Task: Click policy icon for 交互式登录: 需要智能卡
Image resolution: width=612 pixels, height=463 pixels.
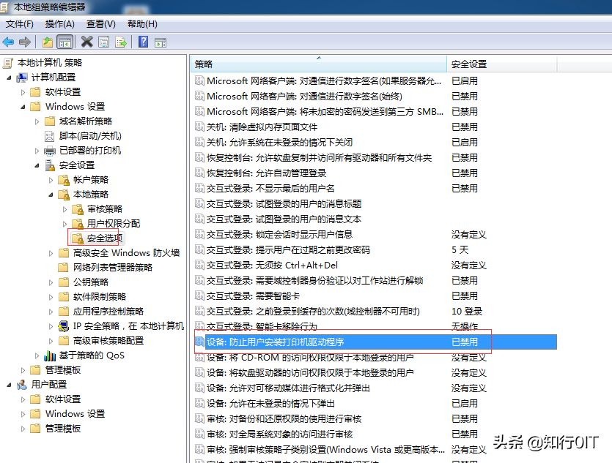Action: pos(199,296)
